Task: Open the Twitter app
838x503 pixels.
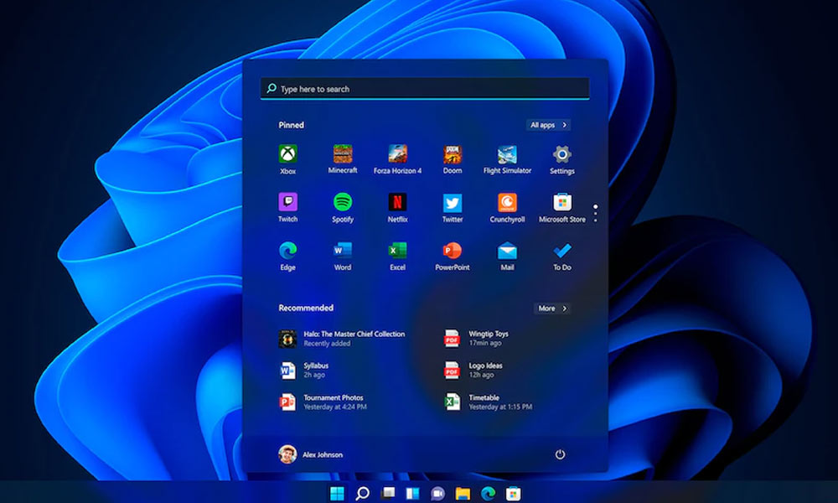Action: pos(453,207)
